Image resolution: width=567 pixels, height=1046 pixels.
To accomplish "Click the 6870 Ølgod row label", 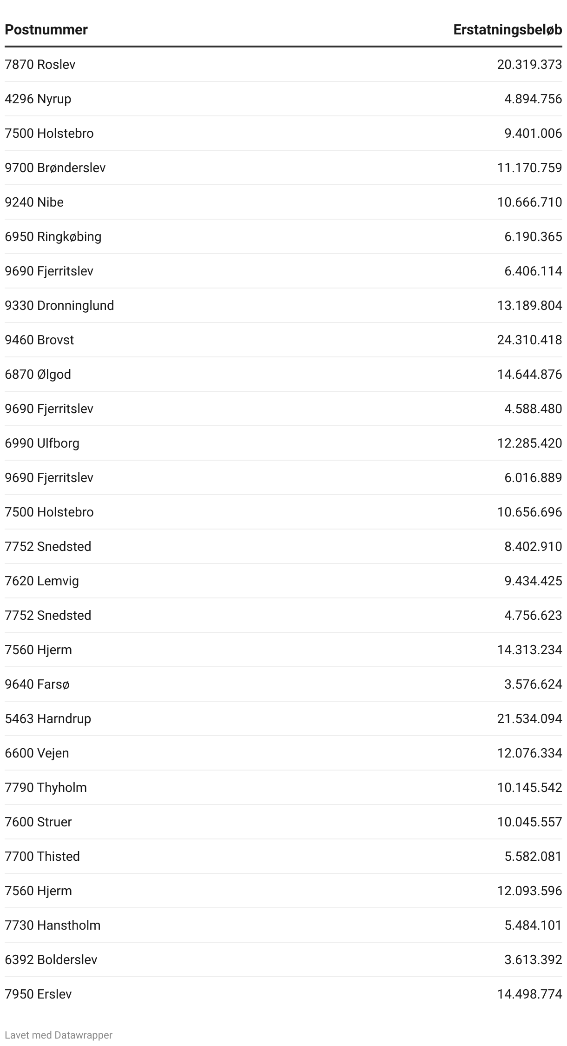I will (38, 374).
